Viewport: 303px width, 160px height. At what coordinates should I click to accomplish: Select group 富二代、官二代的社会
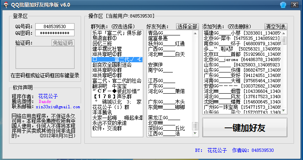coord(117,81)
